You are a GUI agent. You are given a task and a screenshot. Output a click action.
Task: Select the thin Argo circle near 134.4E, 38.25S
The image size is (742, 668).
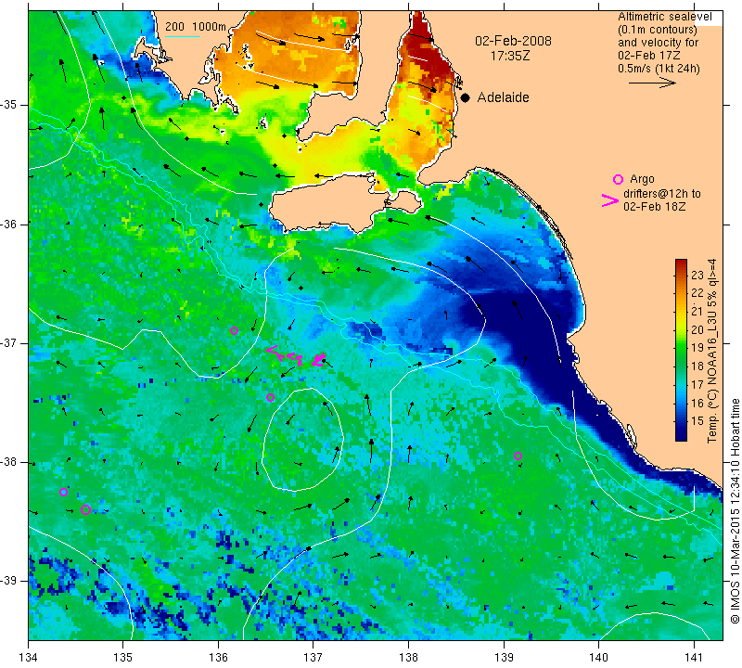click(63, 492)
